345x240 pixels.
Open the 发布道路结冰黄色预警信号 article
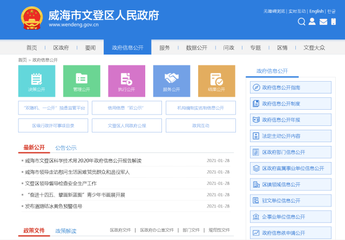point(54,206)
